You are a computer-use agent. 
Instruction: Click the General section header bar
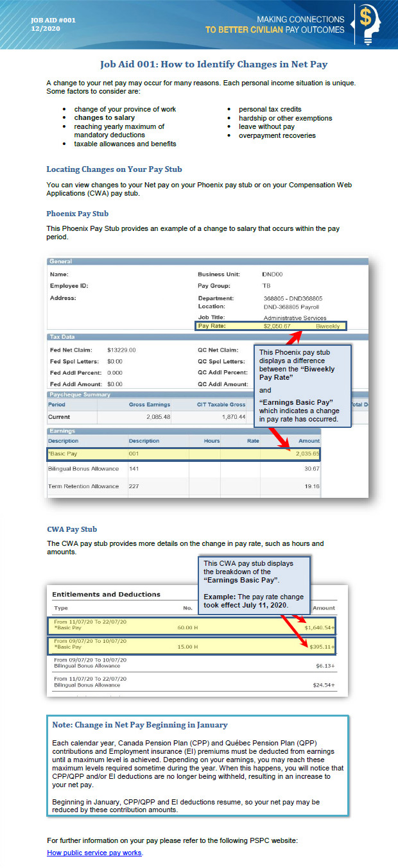pos(207,262)
